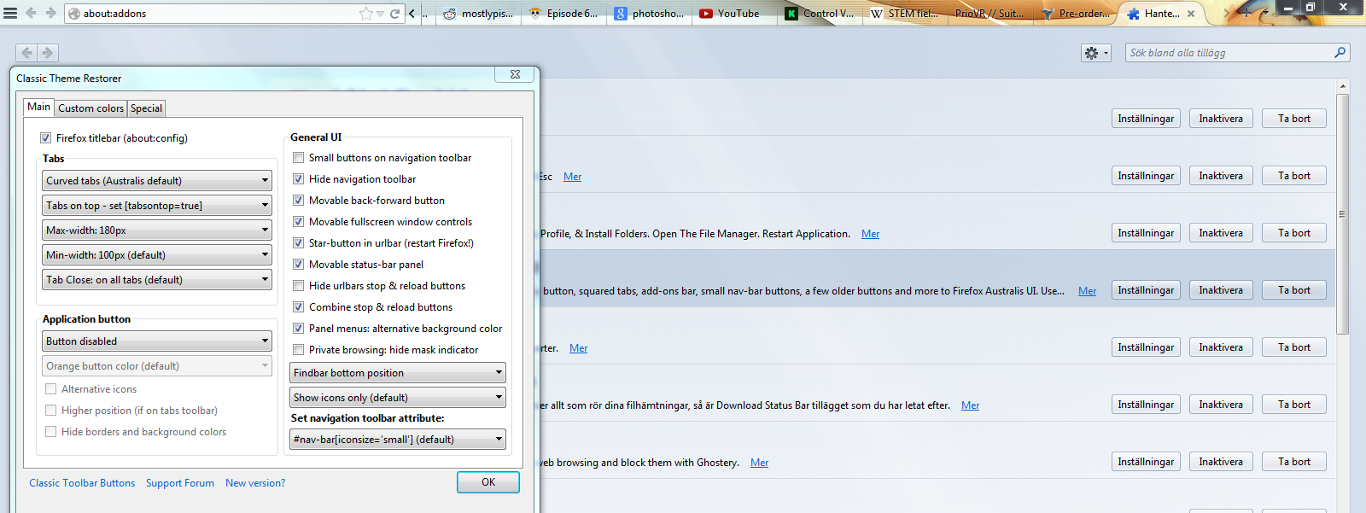Open #nav-bar[iconsize='small'] attribute dropdown
Image resolution: width=1366 pixels, height=513 pixels.
pyautogui.click(x=398, y=440)
